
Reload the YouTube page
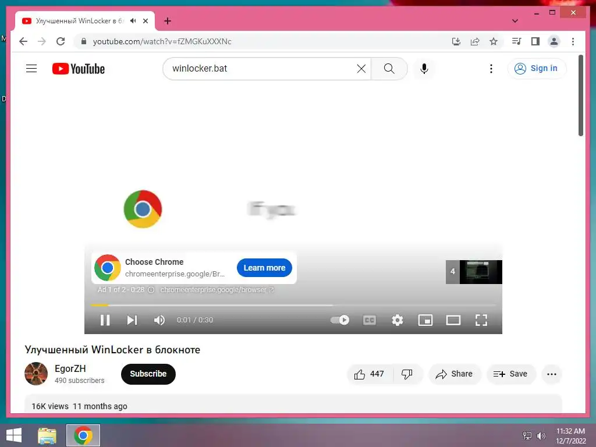tap(61, 41)
